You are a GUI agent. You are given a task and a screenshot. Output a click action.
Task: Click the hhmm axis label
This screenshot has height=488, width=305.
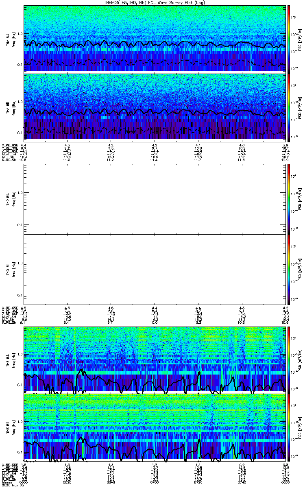point(6,482)
